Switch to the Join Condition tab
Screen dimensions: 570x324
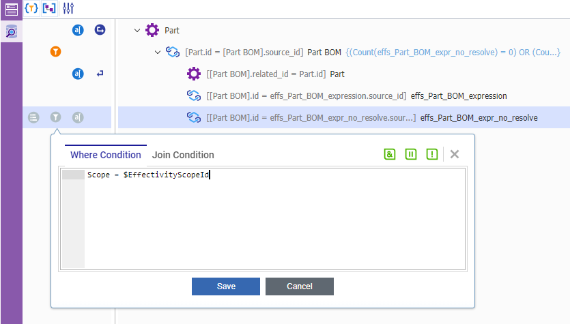183,155
